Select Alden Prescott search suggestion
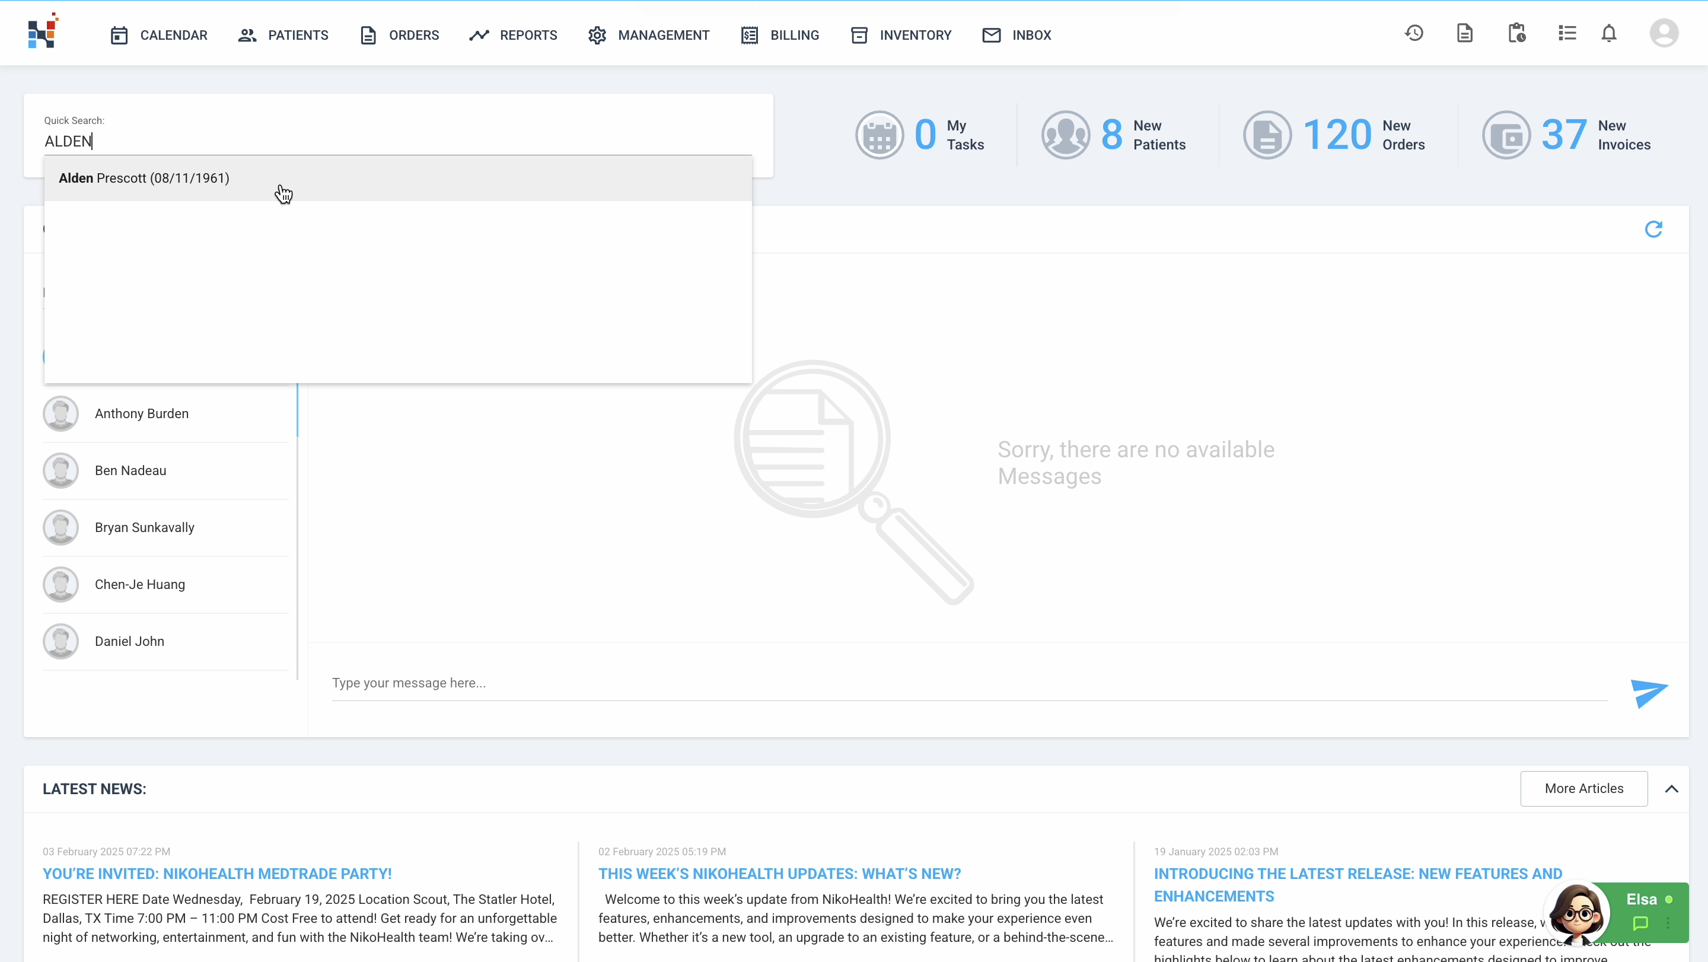 144,179
